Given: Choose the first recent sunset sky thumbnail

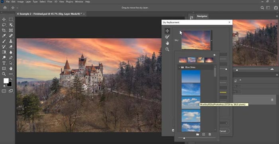Looking at the screenshot, I should click(x=183, y=60).
